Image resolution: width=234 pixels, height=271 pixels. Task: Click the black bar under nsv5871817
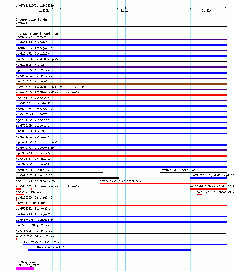tap(67, 178)
